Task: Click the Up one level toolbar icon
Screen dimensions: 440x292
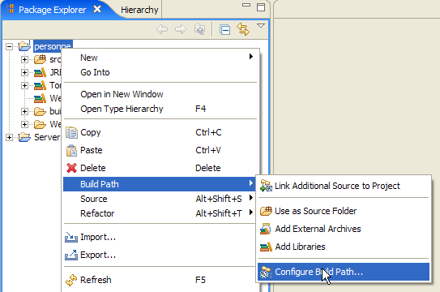Action: coord(200,29)
